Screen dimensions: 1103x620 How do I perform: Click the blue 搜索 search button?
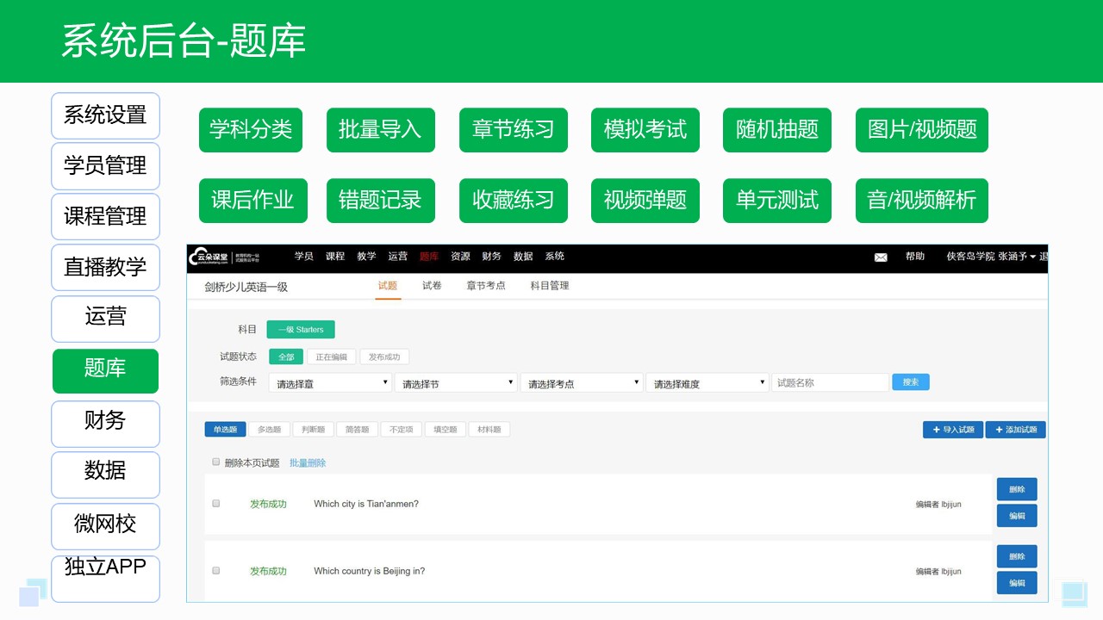coord(911,381)
